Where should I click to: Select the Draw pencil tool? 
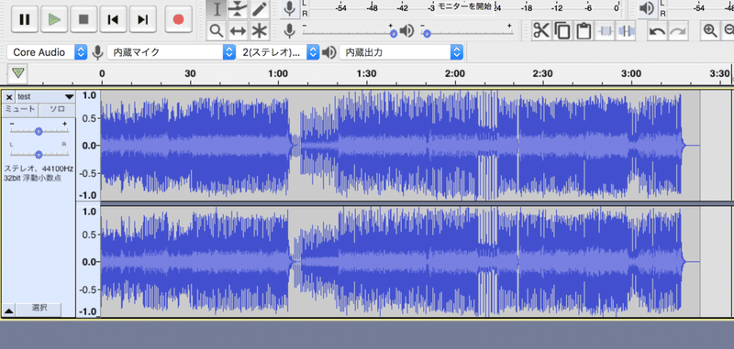(259, 9)
